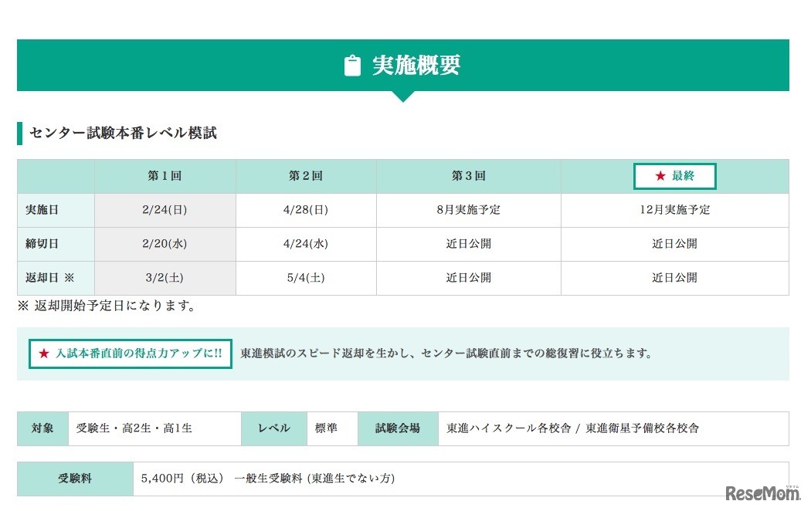Select the 第2回 column header
The height and width of the screenshot is (511, 811).
(x=306, y=176)
